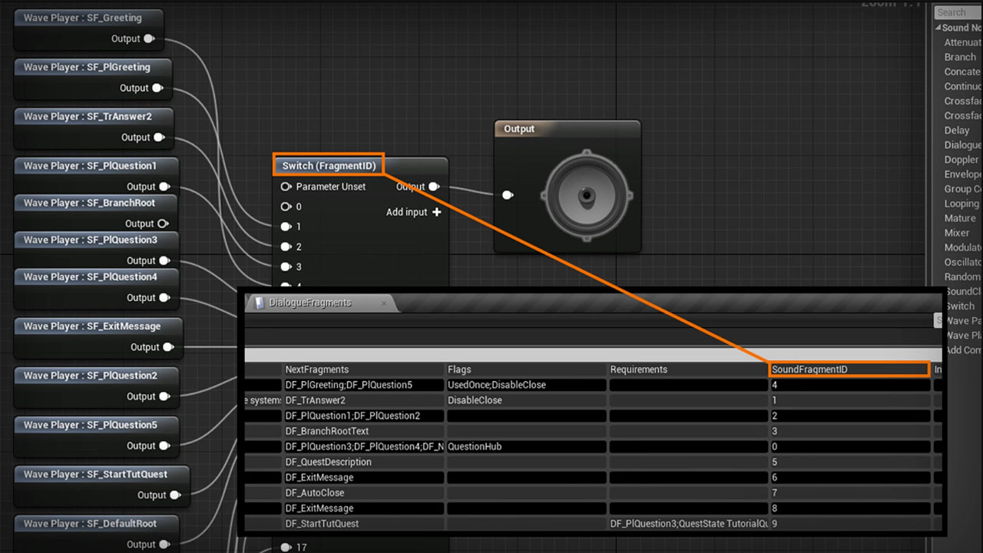Click the Switch node's Output pin

pos(434,187)
